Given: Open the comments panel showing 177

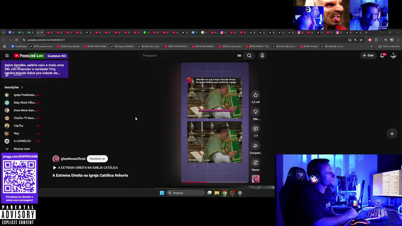Looking at the screenshot, I should pos(256,129).
